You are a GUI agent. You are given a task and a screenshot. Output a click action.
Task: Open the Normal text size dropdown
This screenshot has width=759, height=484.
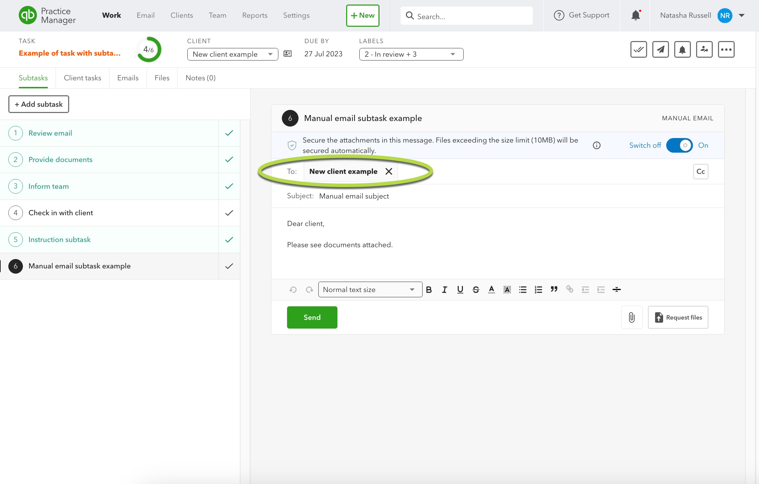[x=370, y=290]
